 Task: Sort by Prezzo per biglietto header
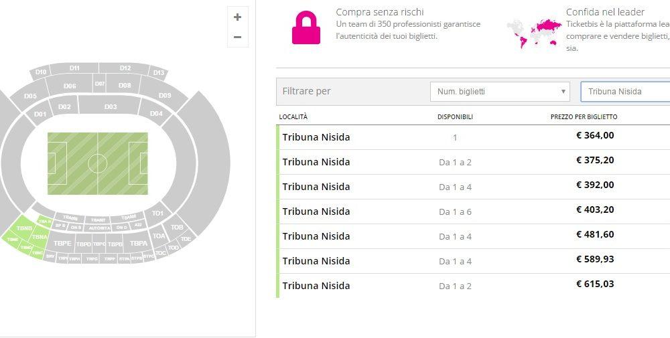(584, 117)
